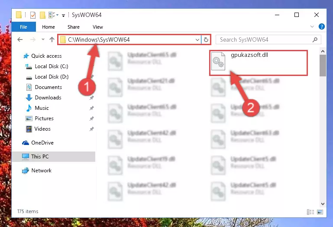Click the pin icon beside Videos
333x227 pixels.
click(91, 129)
